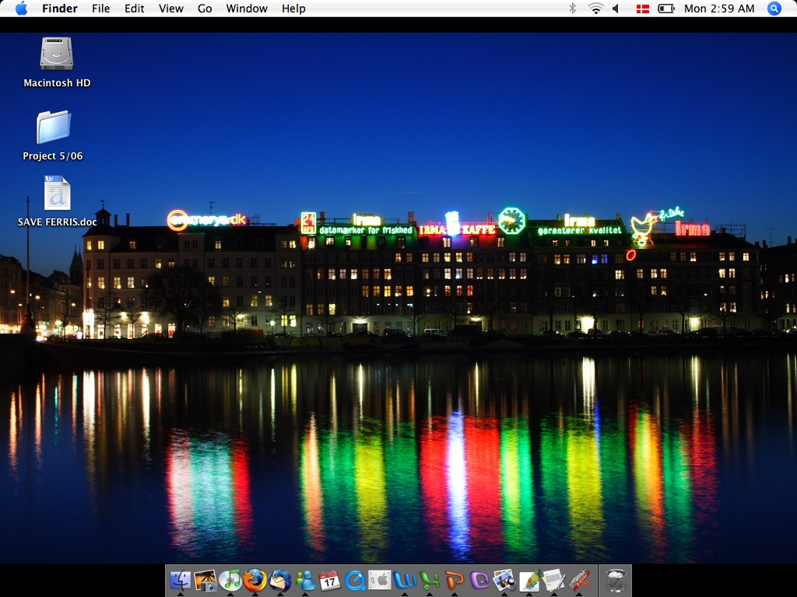Open iTunes in the Dock

(x=230, y=580)
